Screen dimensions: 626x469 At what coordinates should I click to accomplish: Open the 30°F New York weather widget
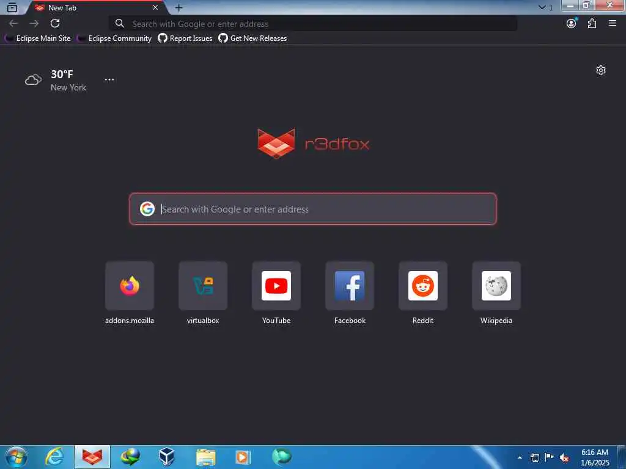pyautogui.click(x=56, y=80)
